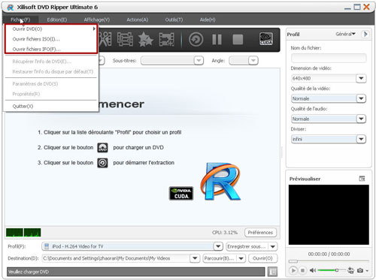Click the DVD load icon in step 2

tap(102, 148)
